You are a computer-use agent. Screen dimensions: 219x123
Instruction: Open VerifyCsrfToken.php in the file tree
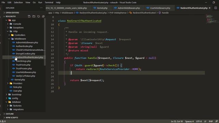tap(25, 76)
